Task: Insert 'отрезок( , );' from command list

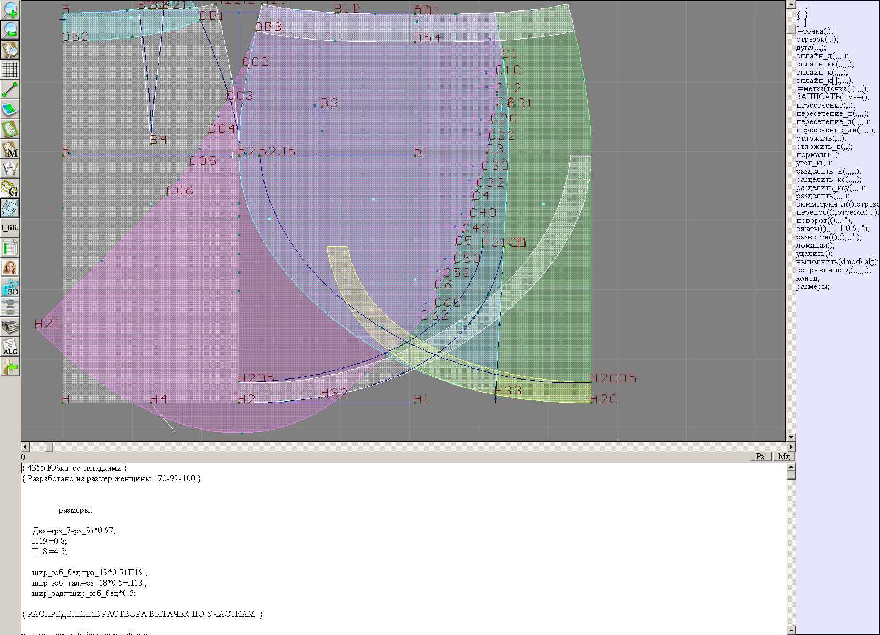Action: [x=817, y=40]
